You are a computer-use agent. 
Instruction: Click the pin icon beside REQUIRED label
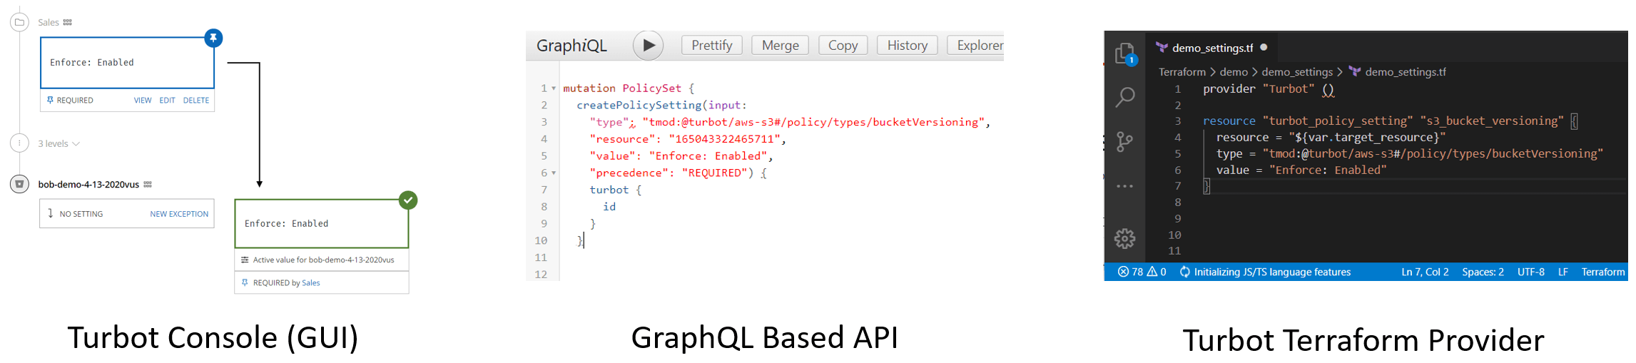click(x=50, y=100)
